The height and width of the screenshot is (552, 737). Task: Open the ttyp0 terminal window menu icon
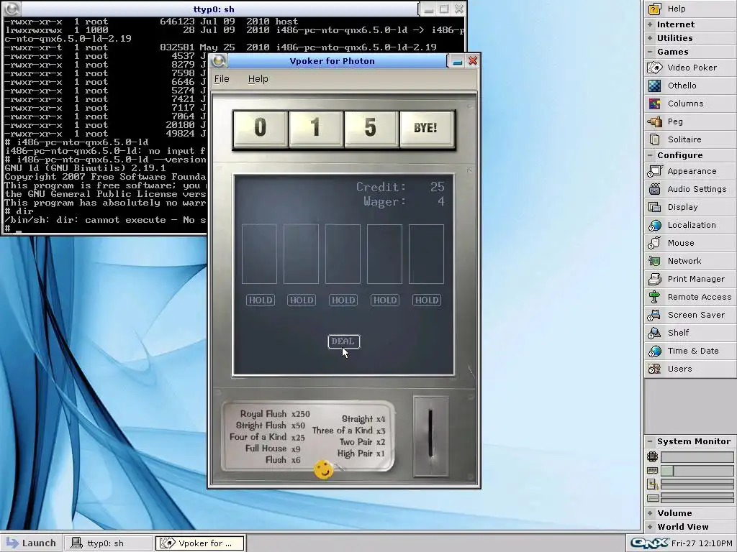pos(12,9)
